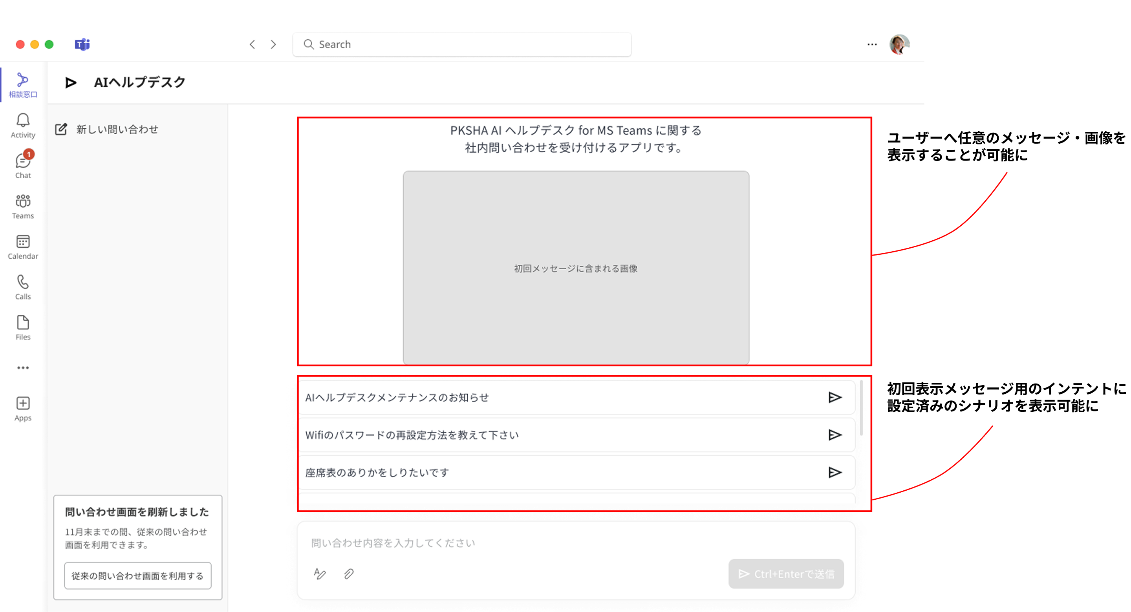Image resolution: width=1131 pixels, height=612 pixels.
Task: Show more apps via sidebar ellipsis
Action: [x=23, y=368]
